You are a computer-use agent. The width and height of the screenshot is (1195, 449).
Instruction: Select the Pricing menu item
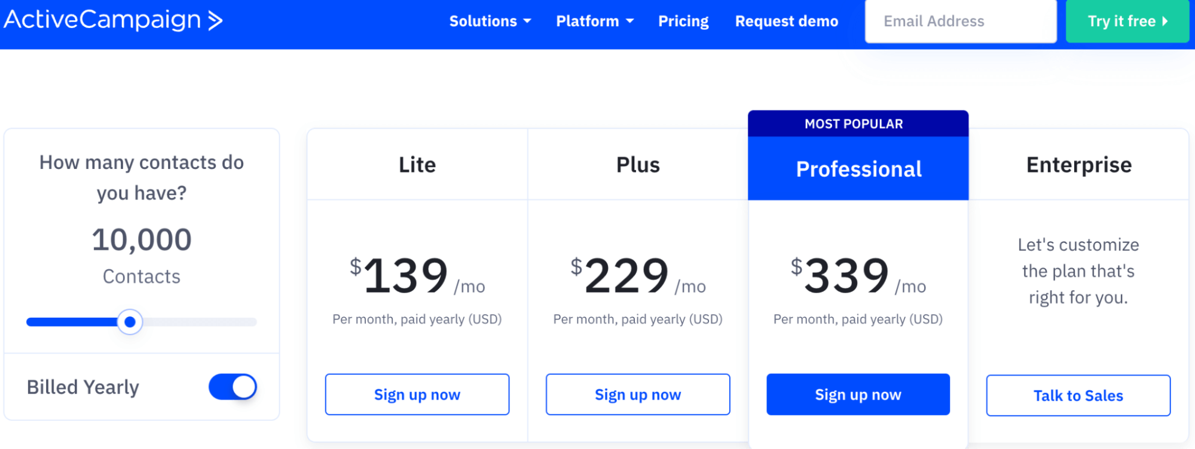pyautogui.click(x=683, y=21)
